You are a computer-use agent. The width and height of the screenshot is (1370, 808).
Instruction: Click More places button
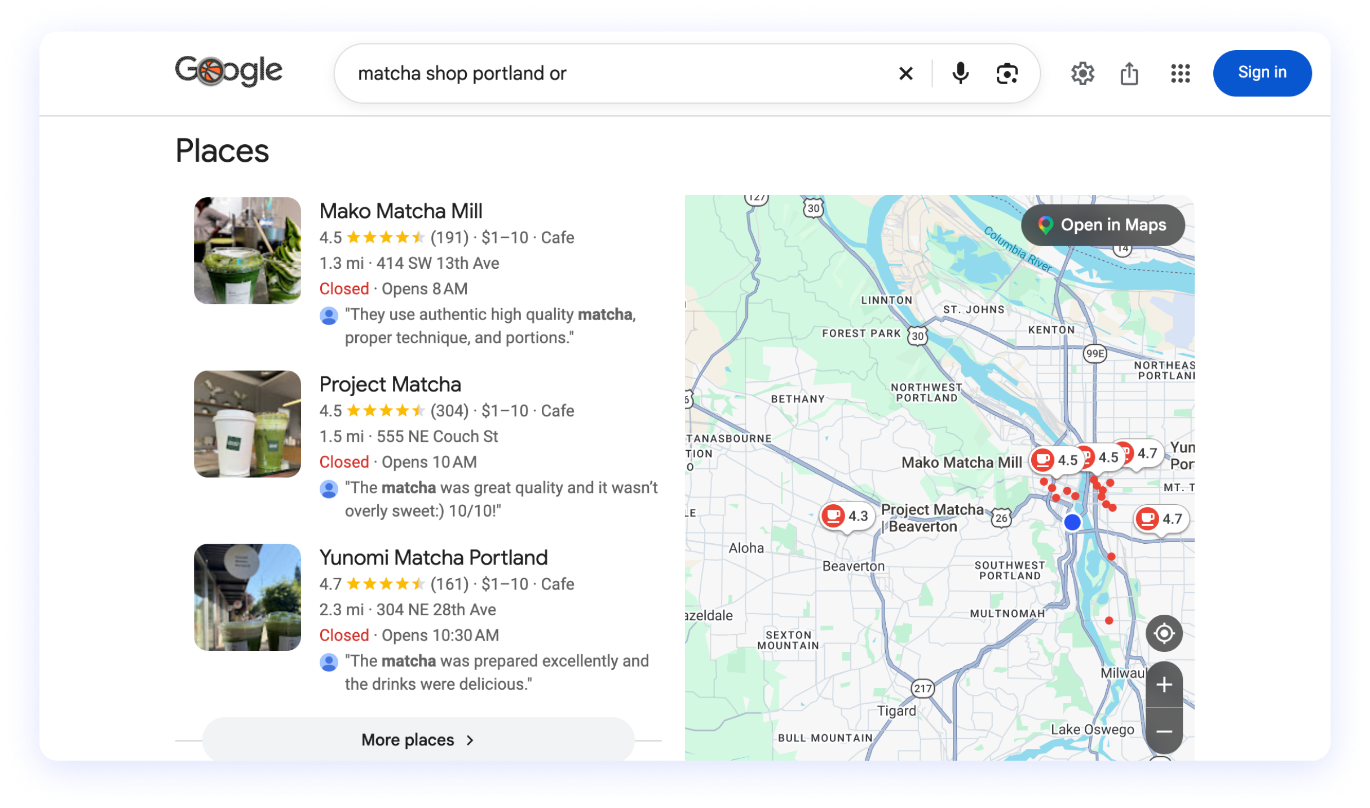tap(418, 739)
